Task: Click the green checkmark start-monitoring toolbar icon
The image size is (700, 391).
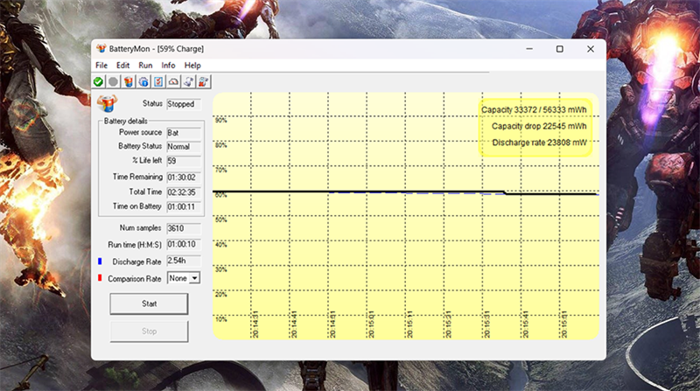Action: [98, 81]
